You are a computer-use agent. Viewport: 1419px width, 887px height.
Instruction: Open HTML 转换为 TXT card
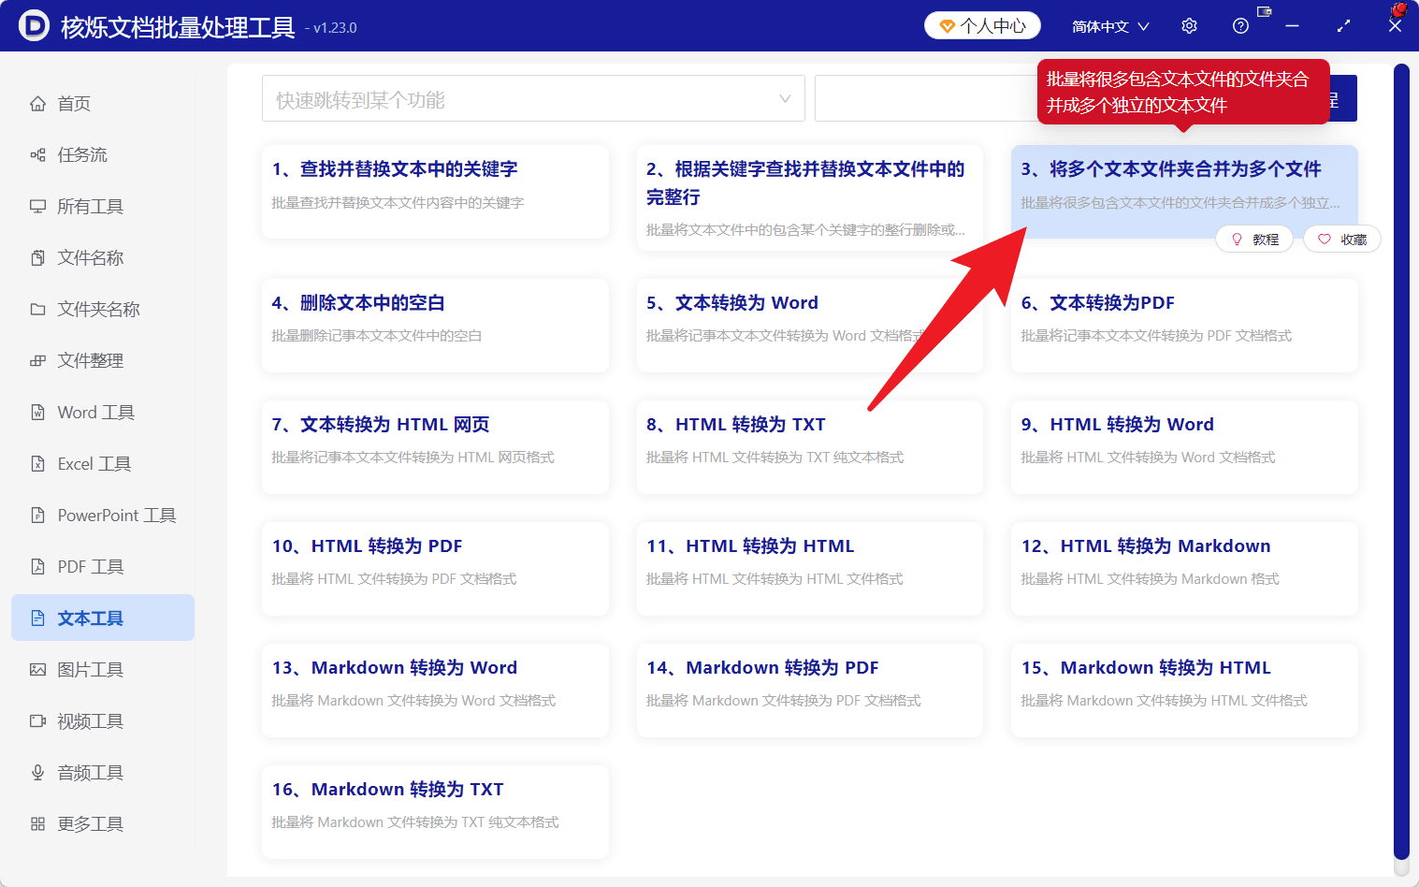(x=809, y=447)
